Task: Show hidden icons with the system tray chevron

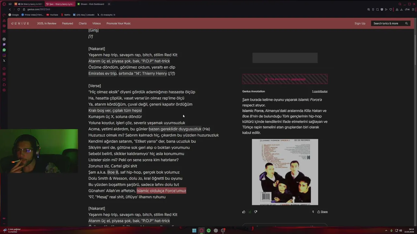Action: point(386,230)
